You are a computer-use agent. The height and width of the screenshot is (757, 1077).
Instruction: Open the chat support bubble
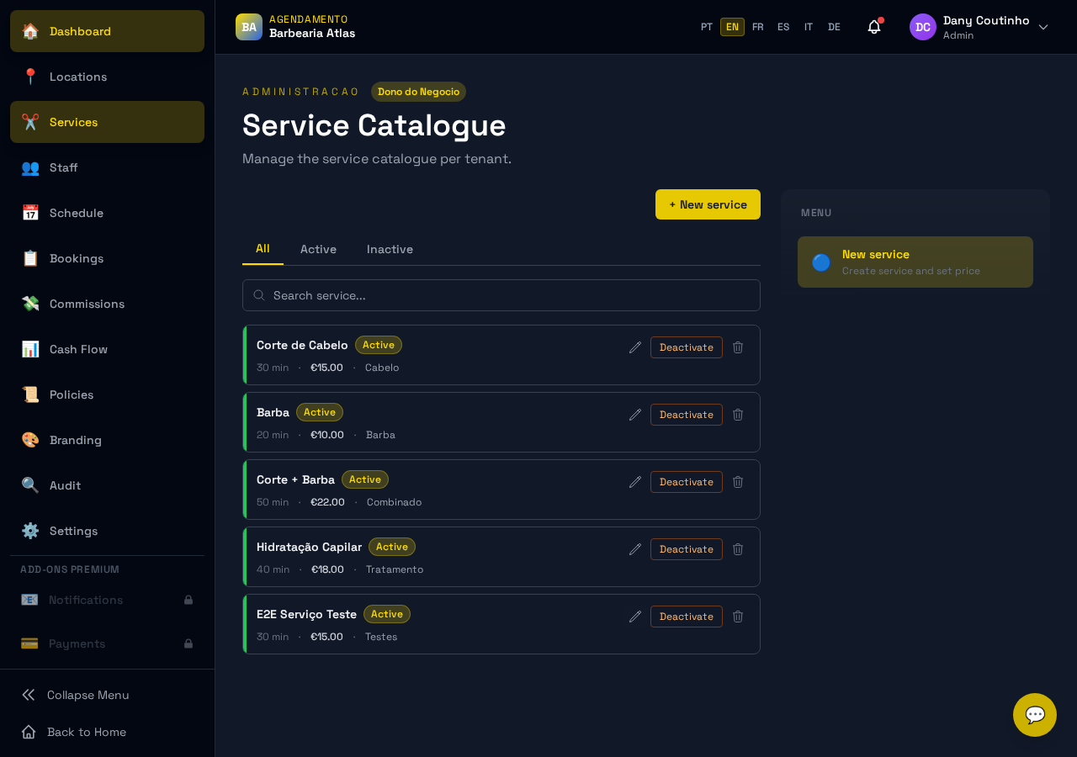(x=1034, y=715)
